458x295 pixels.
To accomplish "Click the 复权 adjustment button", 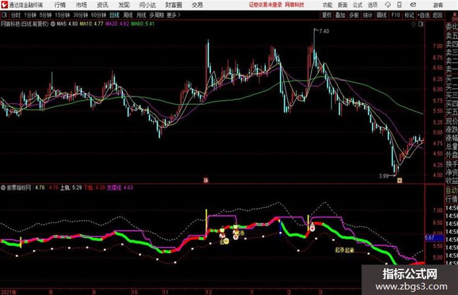I will tap(327, 15).
